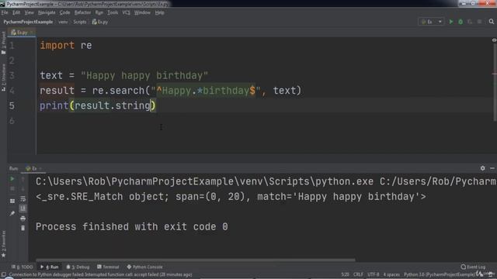
Task: Open Search Everywhere magnifier icon
Action: coord(492,22)
